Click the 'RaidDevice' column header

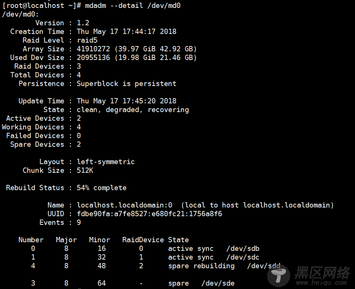click(x=143, y=240)
